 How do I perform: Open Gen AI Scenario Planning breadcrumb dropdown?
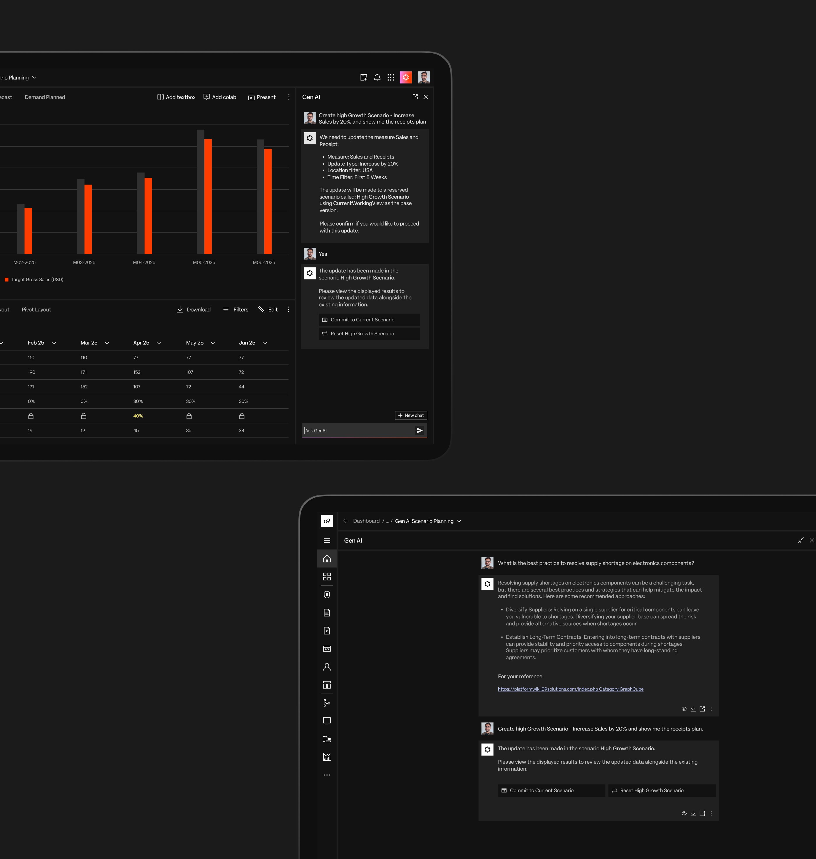coord(459,521)
